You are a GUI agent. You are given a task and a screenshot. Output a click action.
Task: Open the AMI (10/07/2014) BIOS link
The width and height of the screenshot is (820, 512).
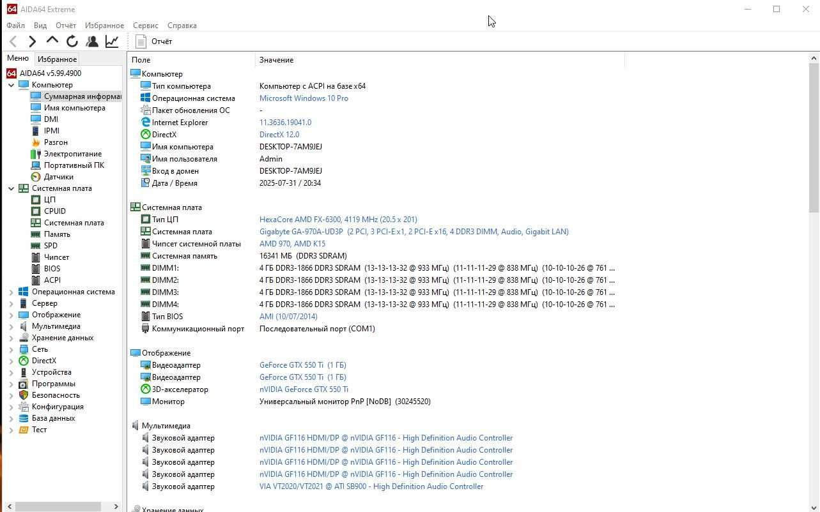coord(288,317)
